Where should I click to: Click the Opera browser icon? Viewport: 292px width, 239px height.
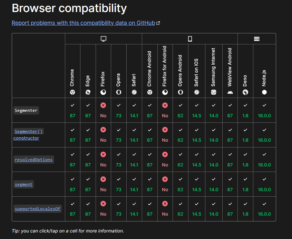[x=118, y=92]
